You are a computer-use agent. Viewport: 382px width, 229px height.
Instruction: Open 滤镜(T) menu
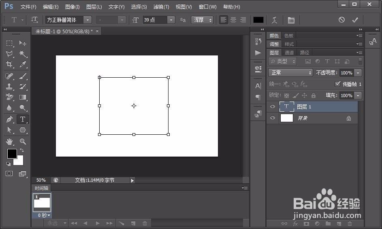[161, 7]
